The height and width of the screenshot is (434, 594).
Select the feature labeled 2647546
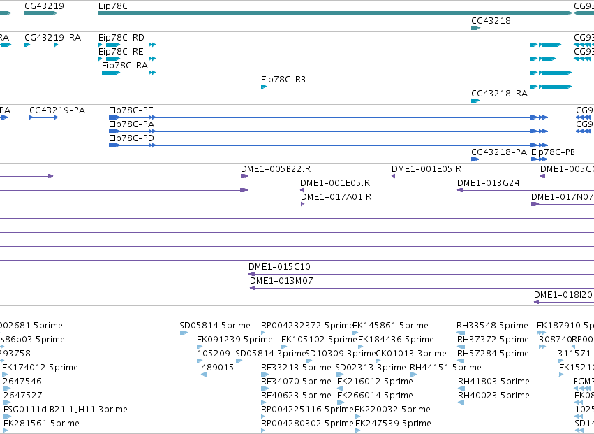click(7, 389)
